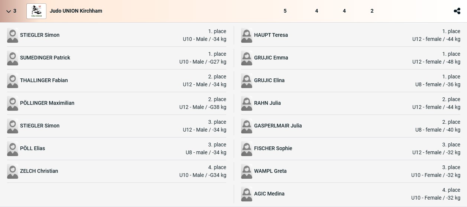Click the avatar icon beside FISCHER Sophie

tap(247, 149)
